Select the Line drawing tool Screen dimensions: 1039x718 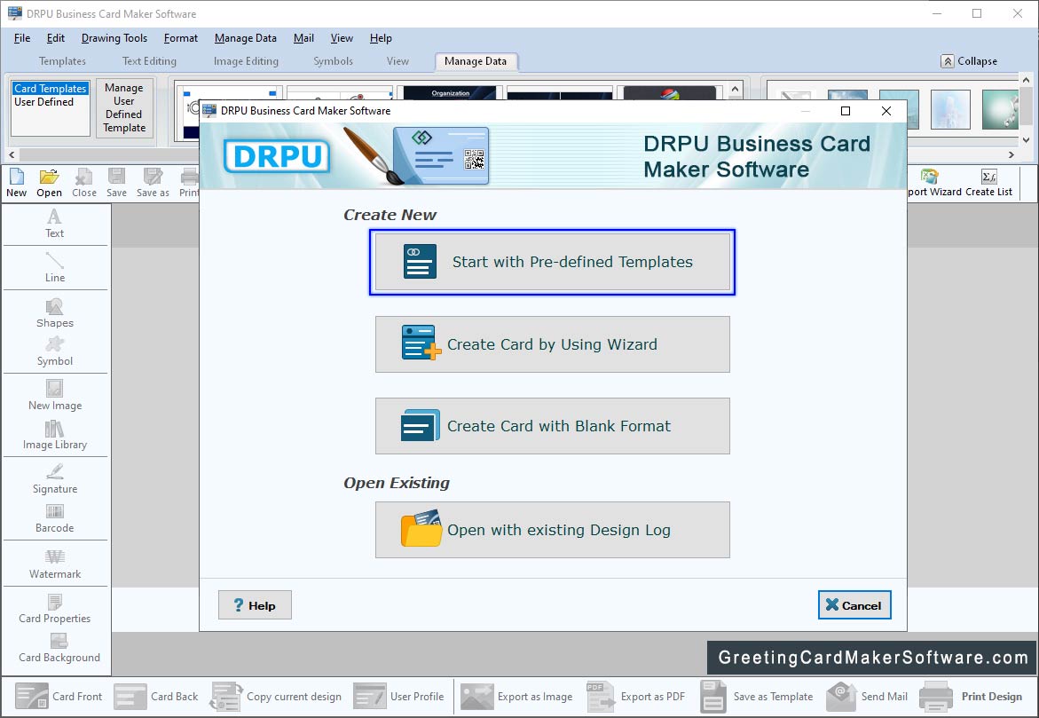pyautogui.click(x=54, y=268)
